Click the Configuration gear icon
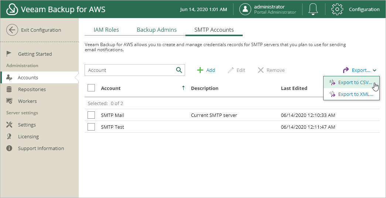Viewport: 386px width, 198px height. point(337,9)
